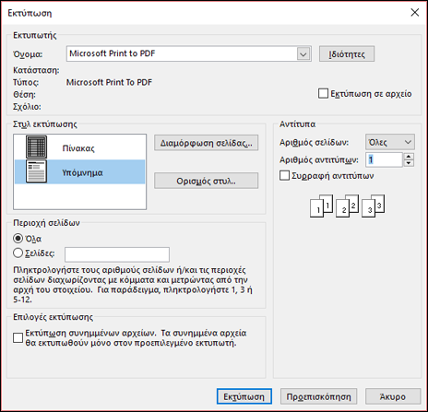Expand the Αριθμός σελίδων dropdown

pyautogui.click(x=390, y=142)
